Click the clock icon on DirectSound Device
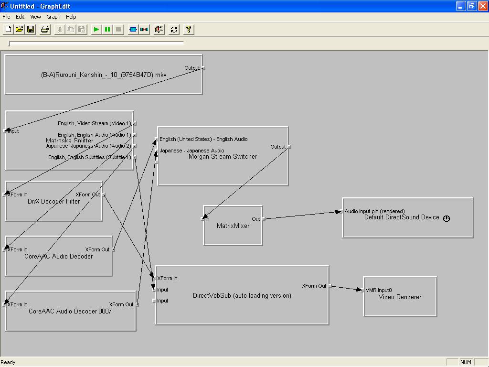This screenshot has width=489, height=367. point(446,218)
